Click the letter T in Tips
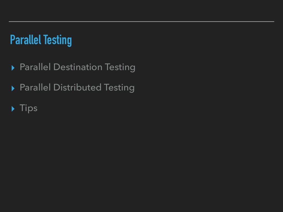The width and height of the screenshot is (283, 212). click(x=22, y=108)
